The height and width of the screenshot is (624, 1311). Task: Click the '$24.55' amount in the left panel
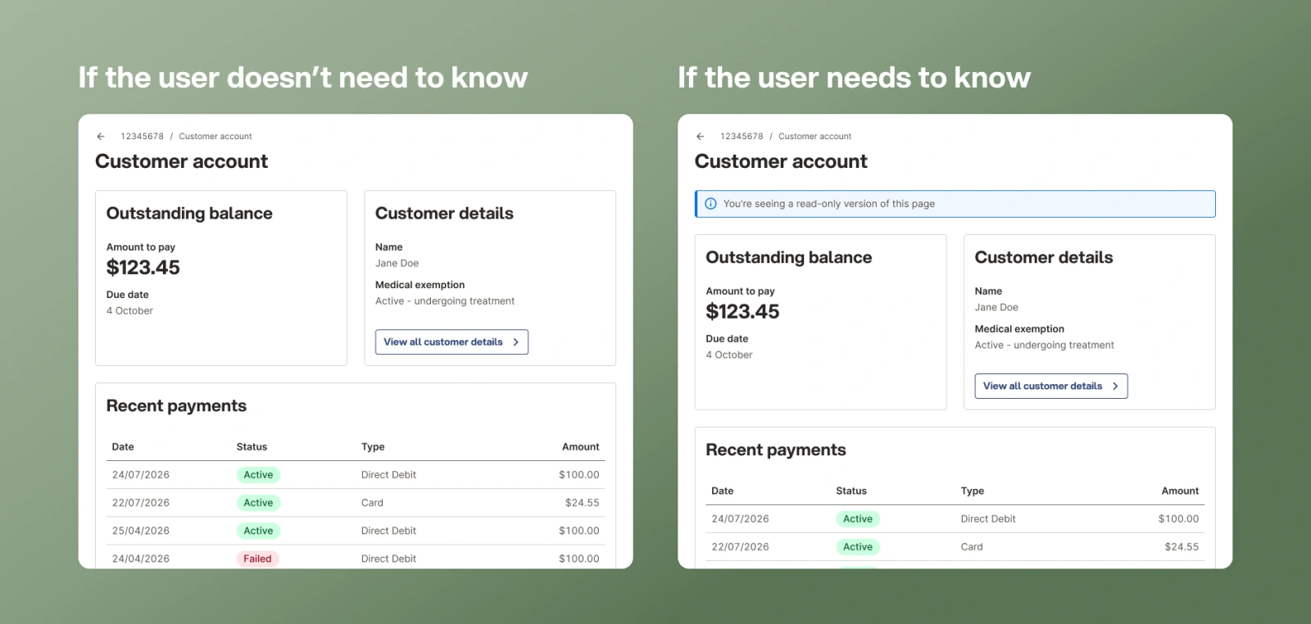582,503
